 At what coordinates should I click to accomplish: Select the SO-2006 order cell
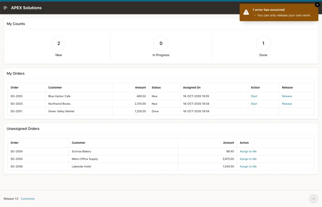point(38,166)
